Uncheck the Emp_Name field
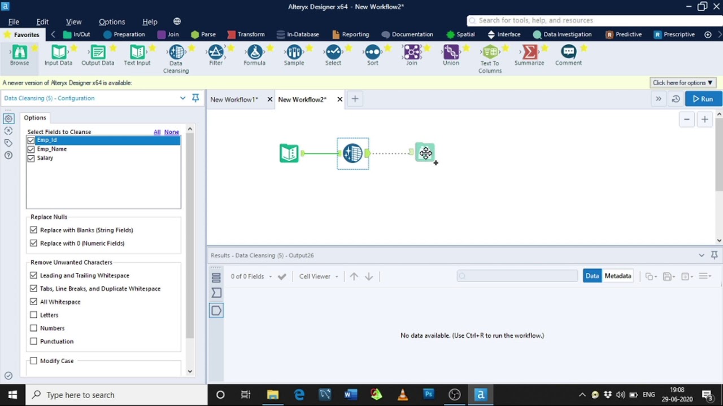Image resolution: width=723 pixels, height=406 pixels. [x=31, y=149]
